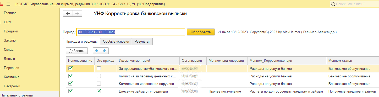The image size is (379, 97).
Task: Check Это приход for Комиссия за перевод
Action: [x=99, y=76]
